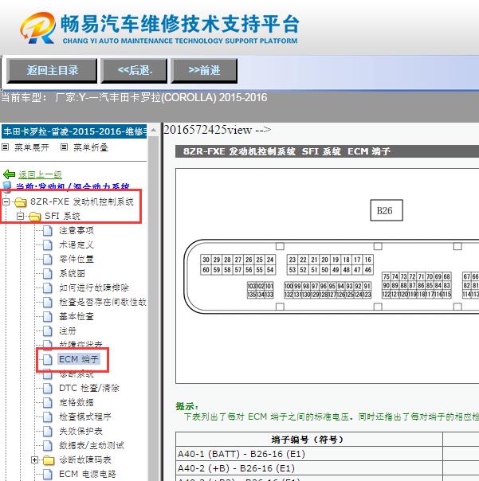Click table row A40-1 (BATT) - B26-16 (E1)
The height and width of the screenshot is (481, 479).
click(309, 454)
